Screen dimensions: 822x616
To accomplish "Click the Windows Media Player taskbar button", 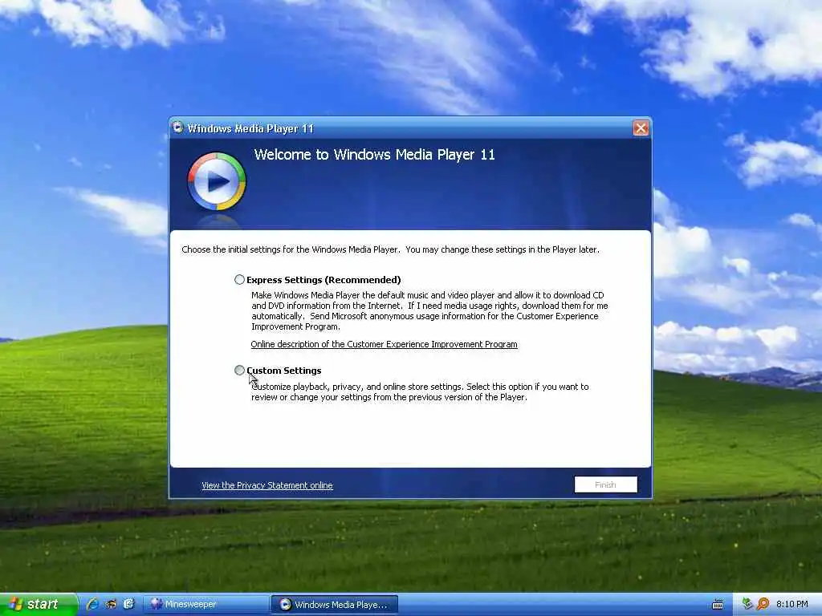I will point(335,605).
